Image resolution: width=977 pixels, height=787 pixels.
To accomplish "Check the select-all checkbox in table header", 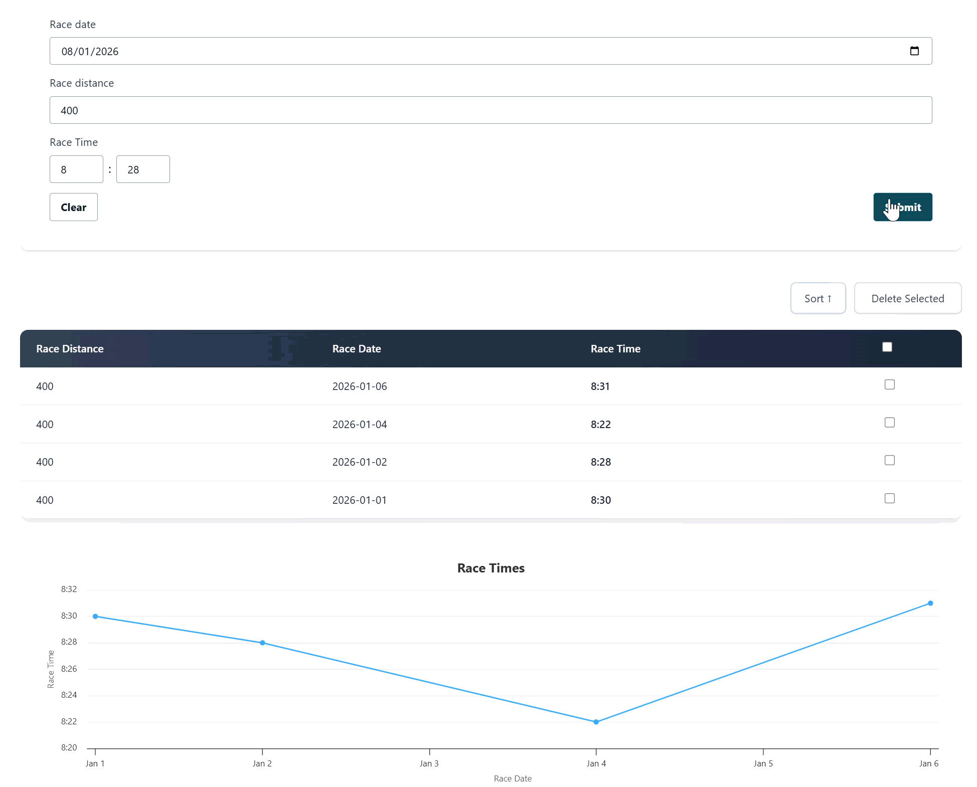I will (887, 347).
